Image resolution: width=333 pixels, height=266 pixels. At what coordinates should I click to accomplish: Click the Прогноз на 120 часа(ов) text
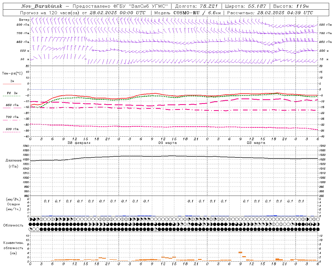50,13
